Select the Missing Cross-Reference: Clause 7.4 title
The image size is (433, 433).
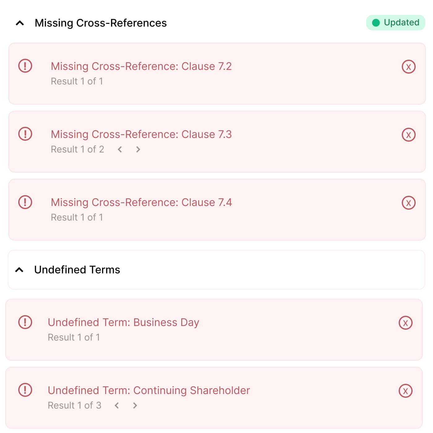pyautogui.click(x=141, y=203)
